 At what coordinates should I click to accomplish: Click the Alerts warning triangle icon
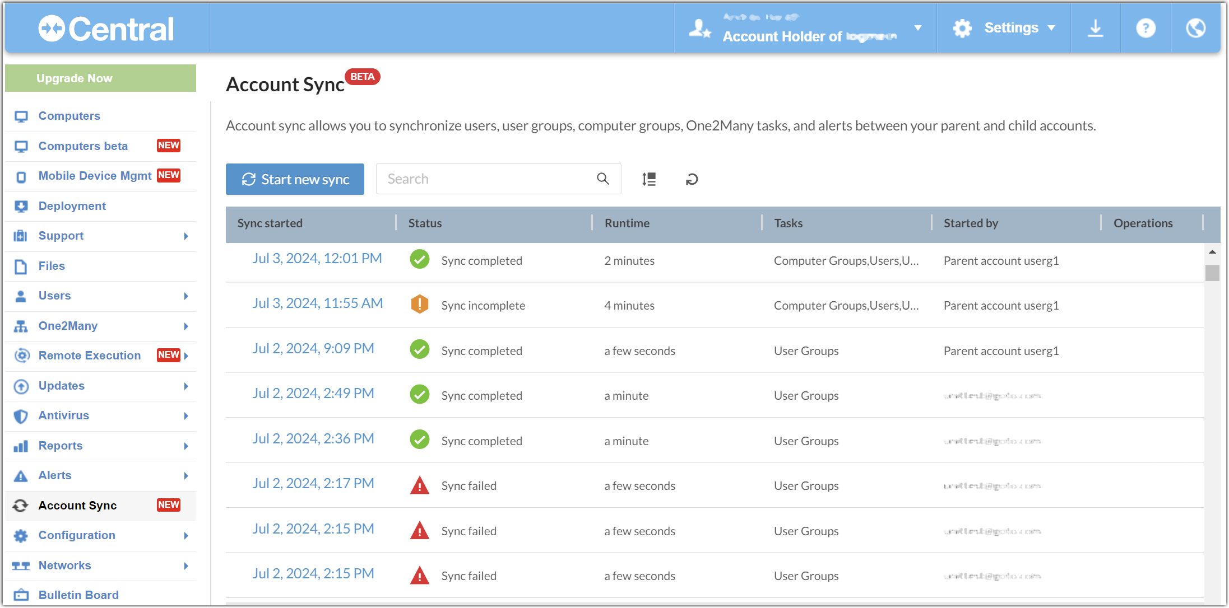coord(21,475)
